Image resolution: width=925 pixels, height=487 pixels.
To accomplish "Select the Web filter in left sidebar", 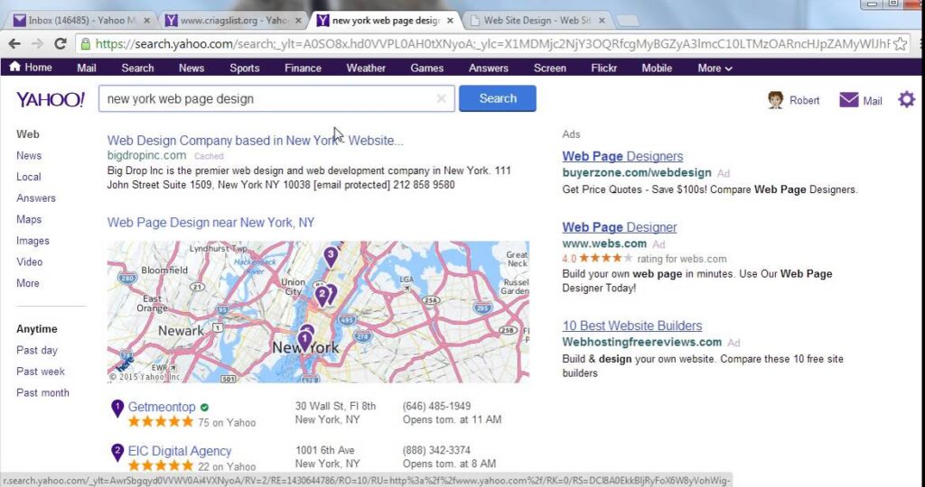I will point(28,134).
